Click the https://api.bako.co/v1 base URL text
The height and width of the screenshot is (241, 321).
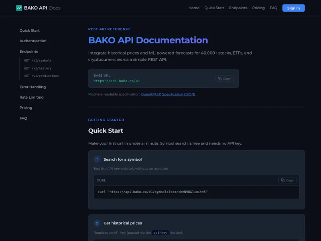point(117,81)
